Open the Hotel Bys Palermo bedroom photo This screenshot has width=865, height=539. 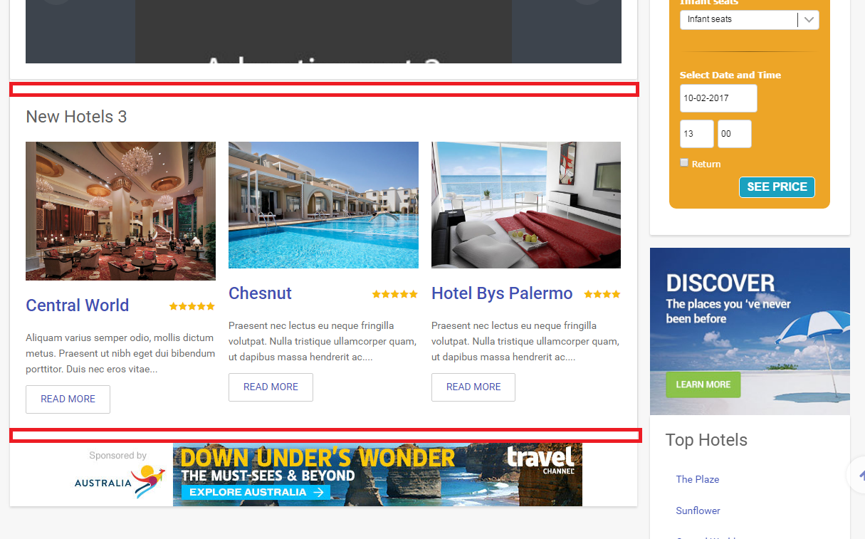pyautogui.click(x=526, y=205)
